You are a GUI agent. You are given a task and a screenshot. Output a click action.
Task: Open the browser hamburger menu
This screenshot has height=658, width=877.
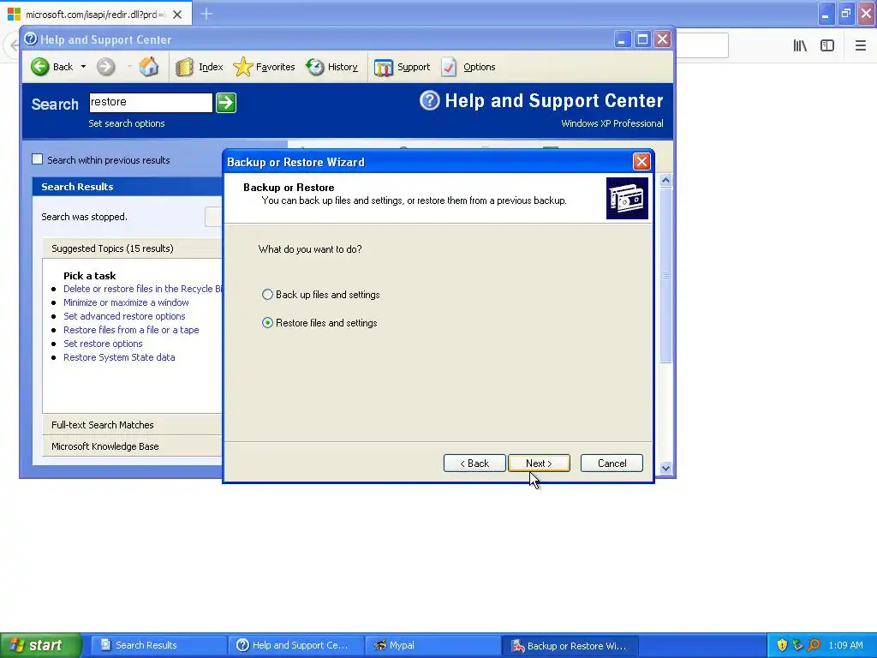coord(861,45)
